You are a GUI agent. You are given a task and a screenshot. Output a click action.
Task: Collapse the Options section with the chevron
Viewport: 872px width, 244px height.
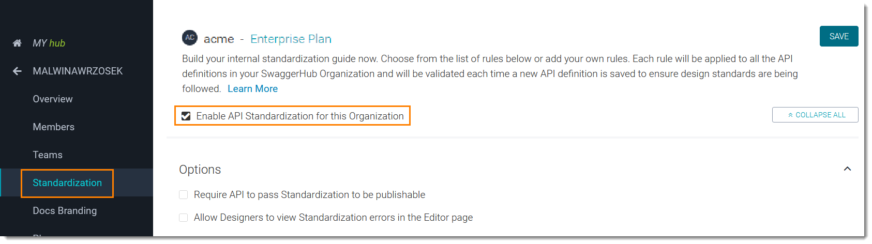point(847,169)
